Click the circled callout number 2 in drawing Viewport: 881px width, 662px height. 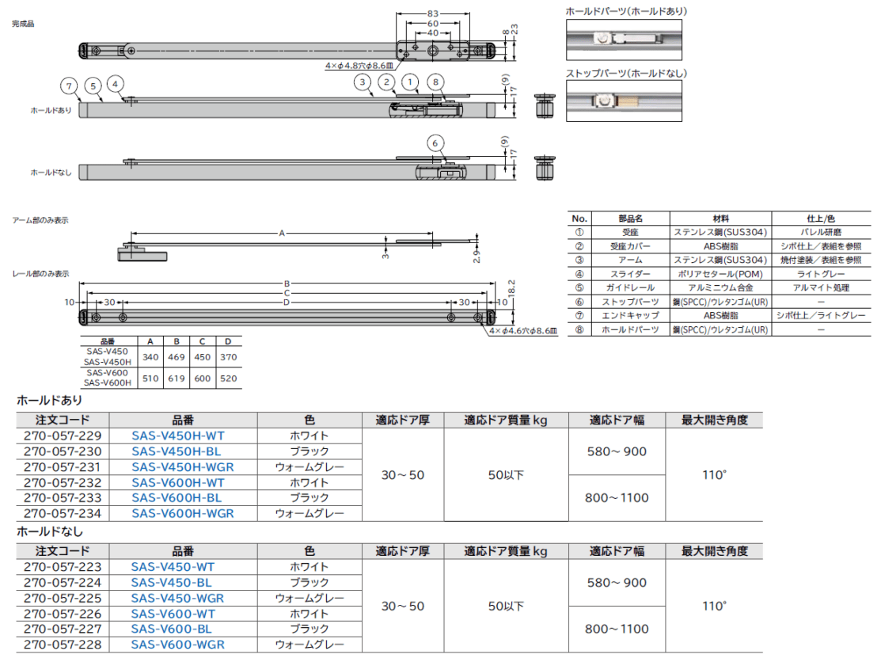coord(386,82)
